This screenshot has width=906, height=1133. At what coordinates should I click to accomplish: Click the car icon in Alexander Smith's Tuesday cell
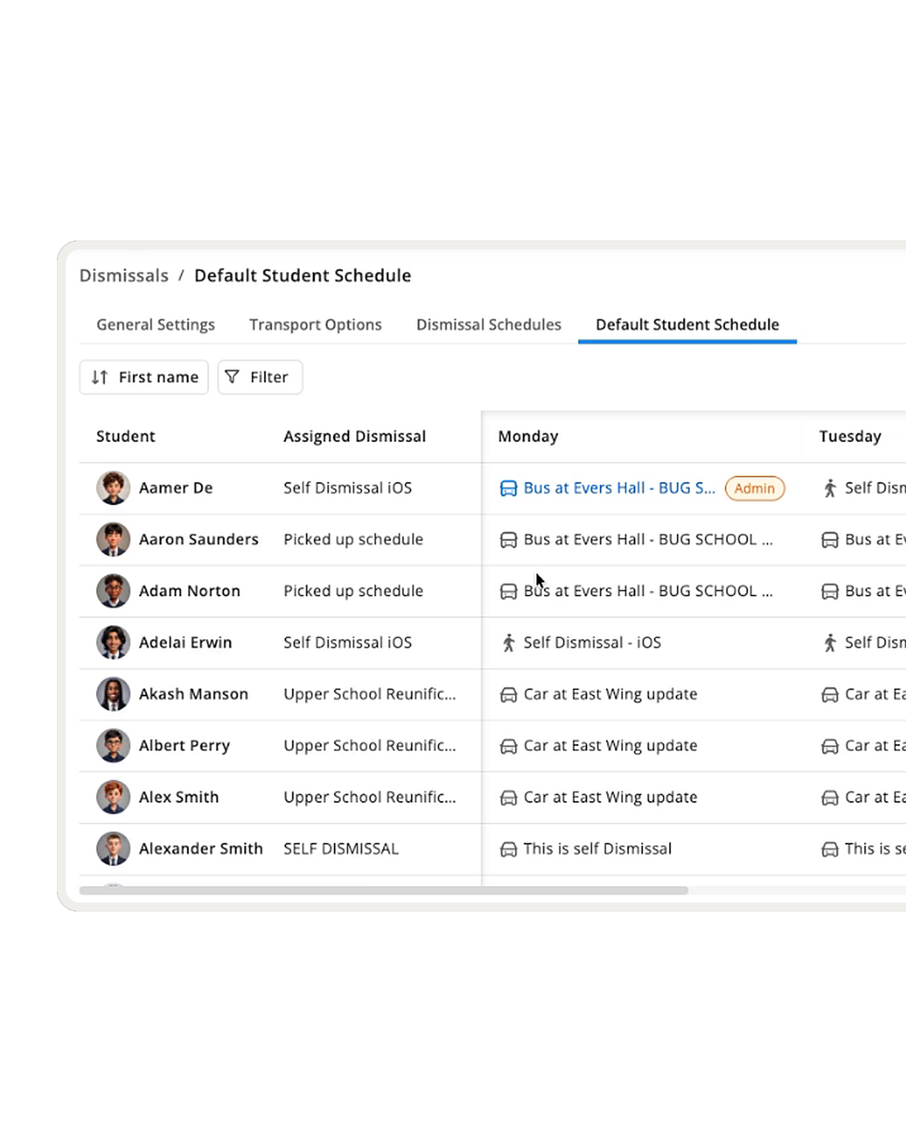(830, 849)
